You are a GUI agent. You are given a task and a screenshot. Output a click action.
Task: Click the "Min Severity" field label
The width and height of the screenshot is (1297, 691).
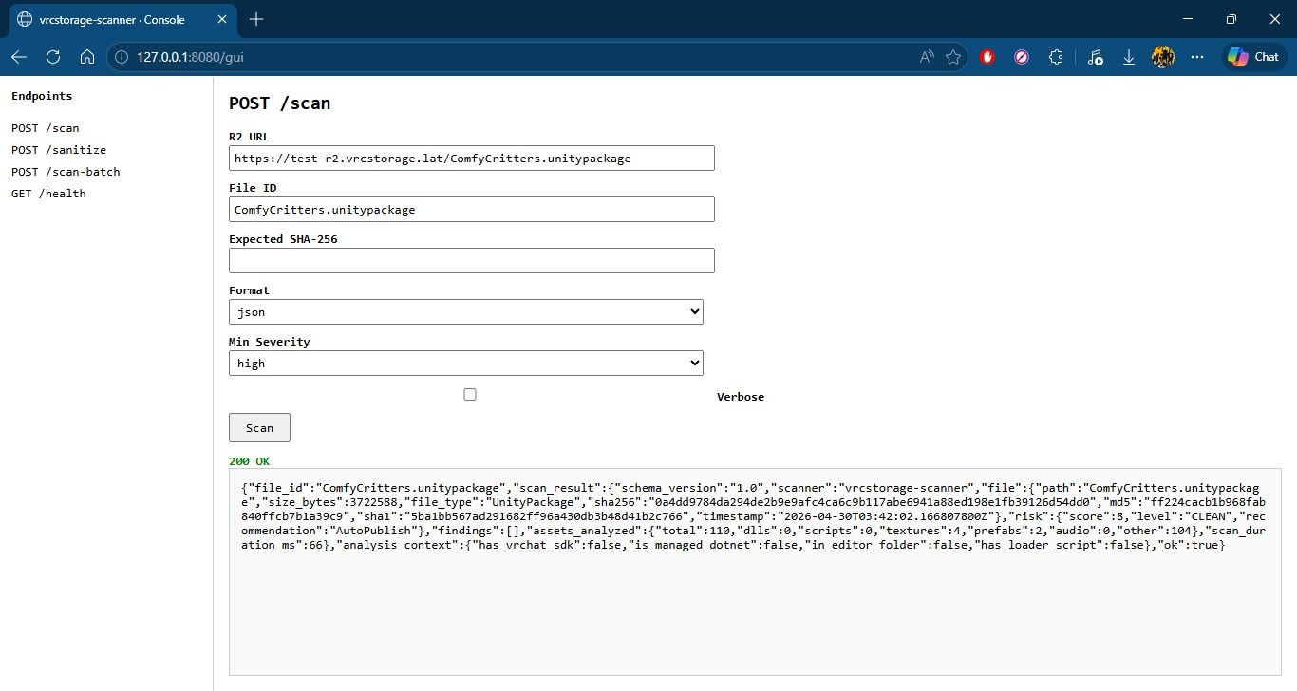point(270,342)
